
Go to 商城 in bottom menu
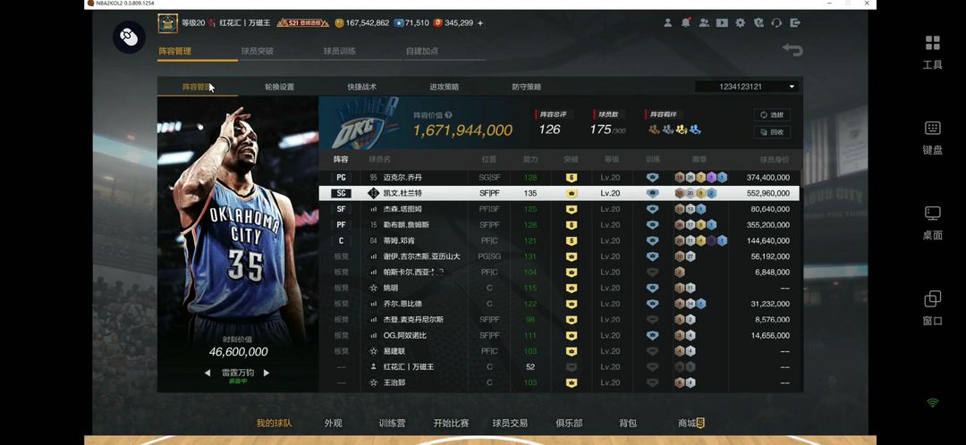pyautogui.click(x=691, y=423)
